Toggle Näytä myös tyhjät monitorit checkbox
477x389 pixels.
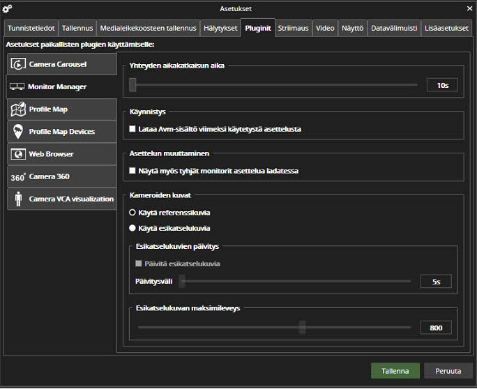tap(132, 171)
